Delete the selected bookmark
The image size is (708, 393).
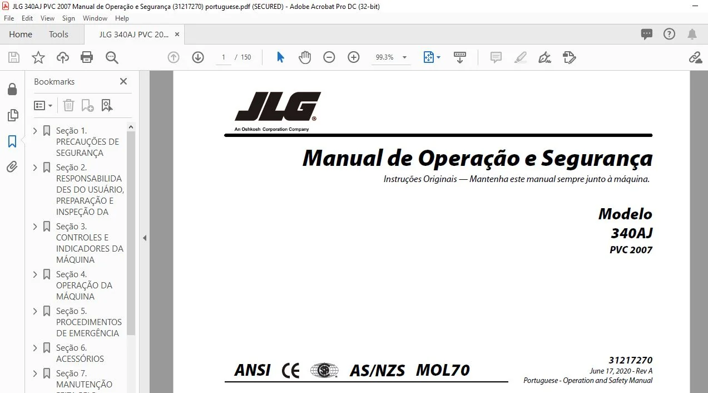click(68, 105)
